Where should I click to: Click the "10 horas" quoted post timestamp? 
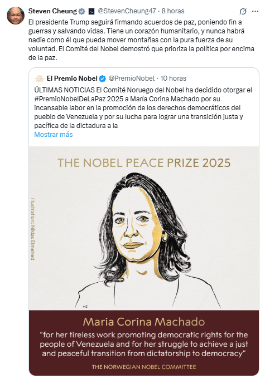tap(173, 78)
